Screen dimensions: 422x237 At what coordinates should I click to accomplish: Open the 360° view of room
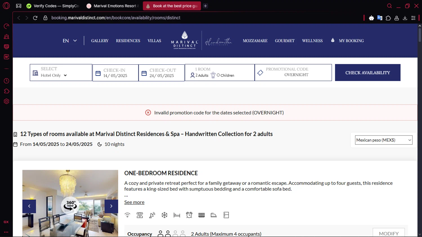click(70, 205)
